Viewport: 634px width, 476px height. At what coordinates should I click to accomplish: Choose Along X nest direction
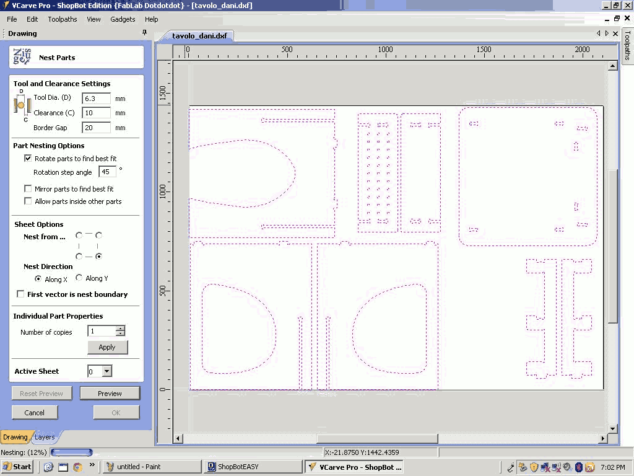click(x=38, y=278)
